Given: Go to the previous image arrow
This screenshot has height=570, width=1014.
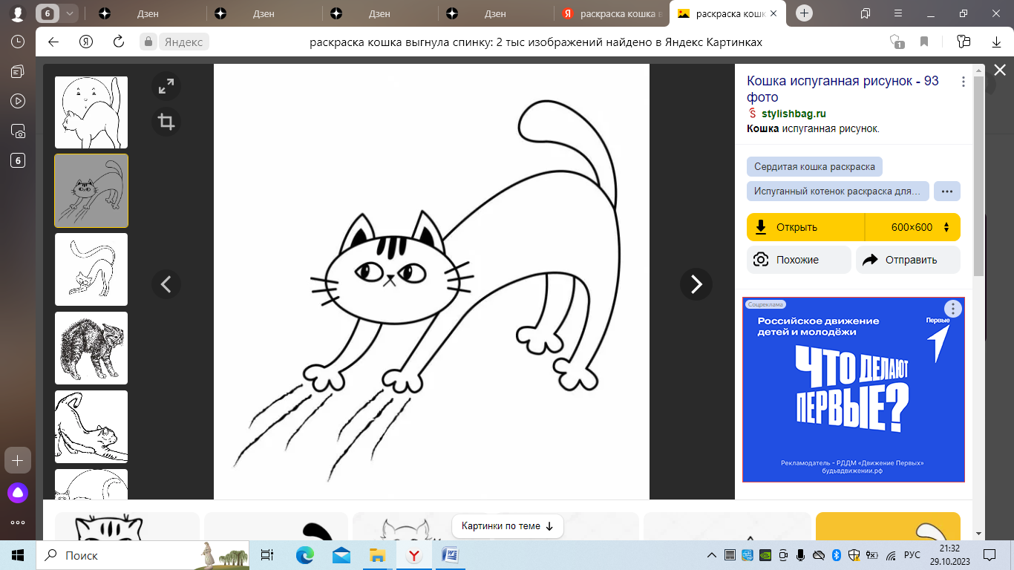Looking at the screenshot, I should click(x=166, y=284).
